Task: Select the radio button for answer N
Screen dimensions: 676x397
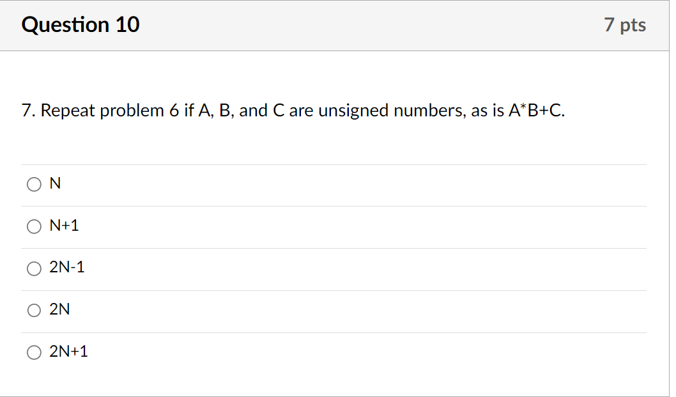Action: click(35, 184)
